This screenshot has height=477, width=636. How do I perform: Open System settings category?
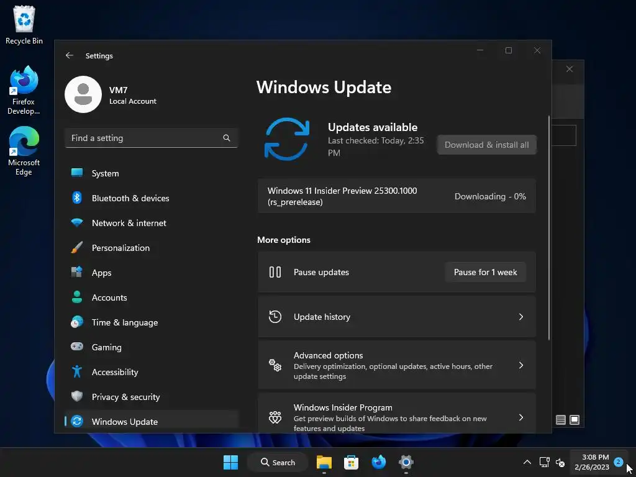tap(152, 173)
